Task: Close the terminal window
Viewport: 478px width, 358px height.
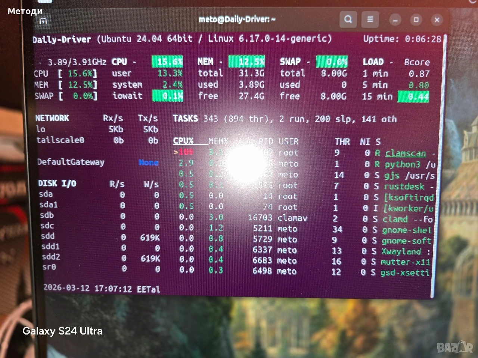Action: coord(437,20)
